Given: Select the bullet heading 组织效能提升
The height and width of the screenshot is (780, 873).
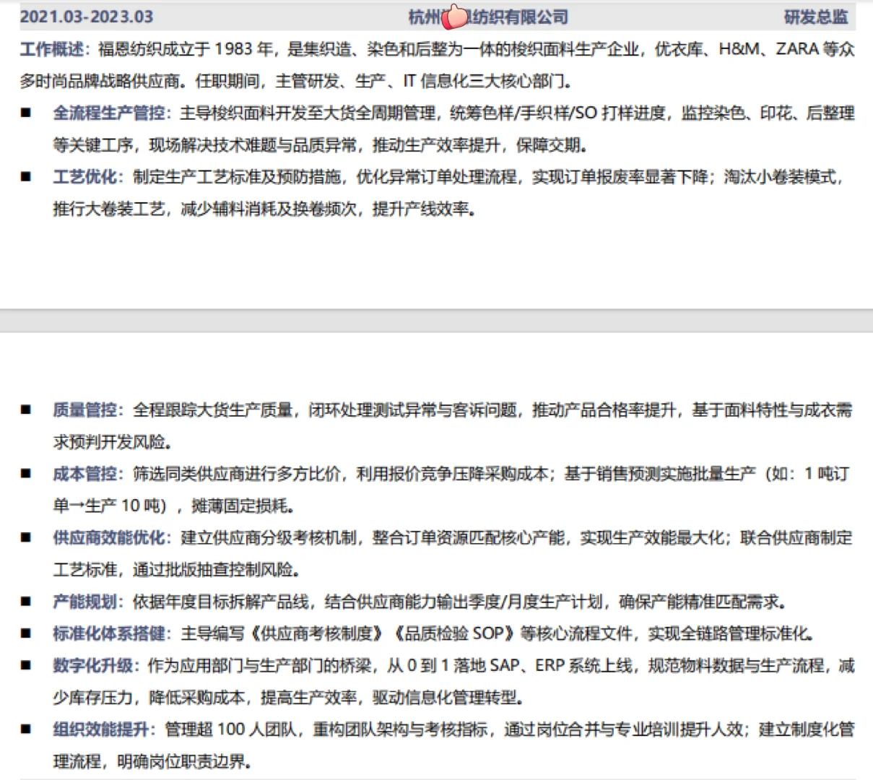Looking at the screenshot, I should 101,729.
